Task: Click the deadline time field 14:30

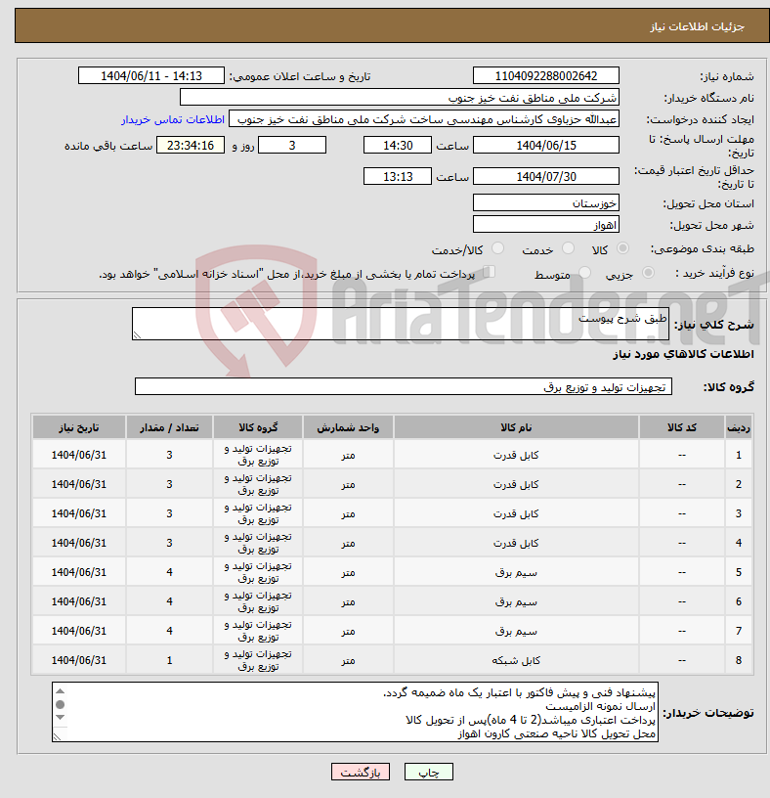Action: click(397, 145)
